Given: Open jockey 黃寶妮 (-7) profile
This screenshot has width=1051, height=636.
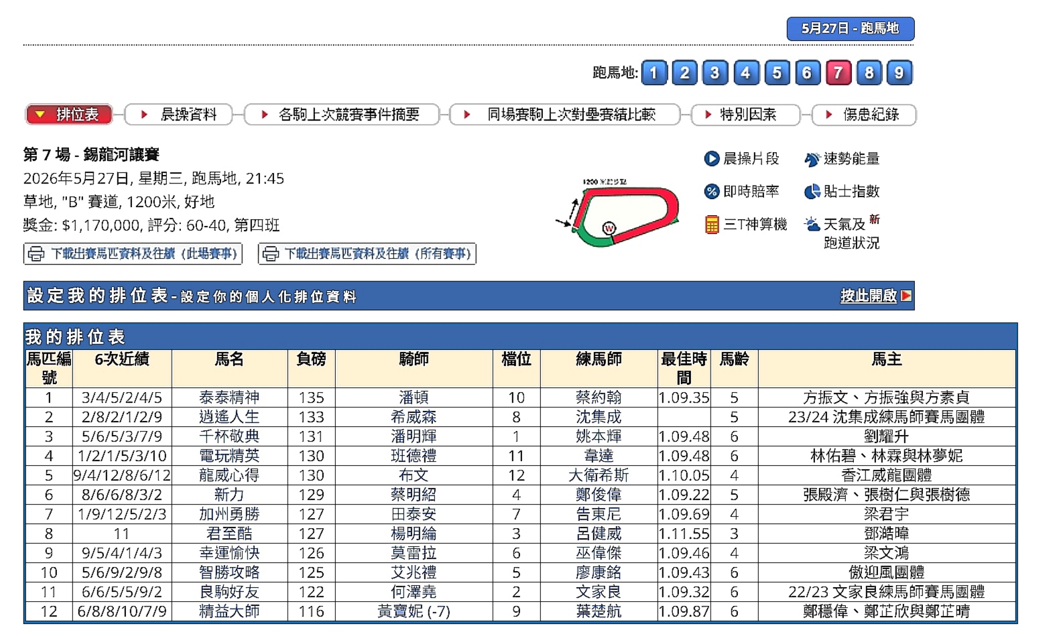Looking at the screenshot, I should click(x=414, y=611).
